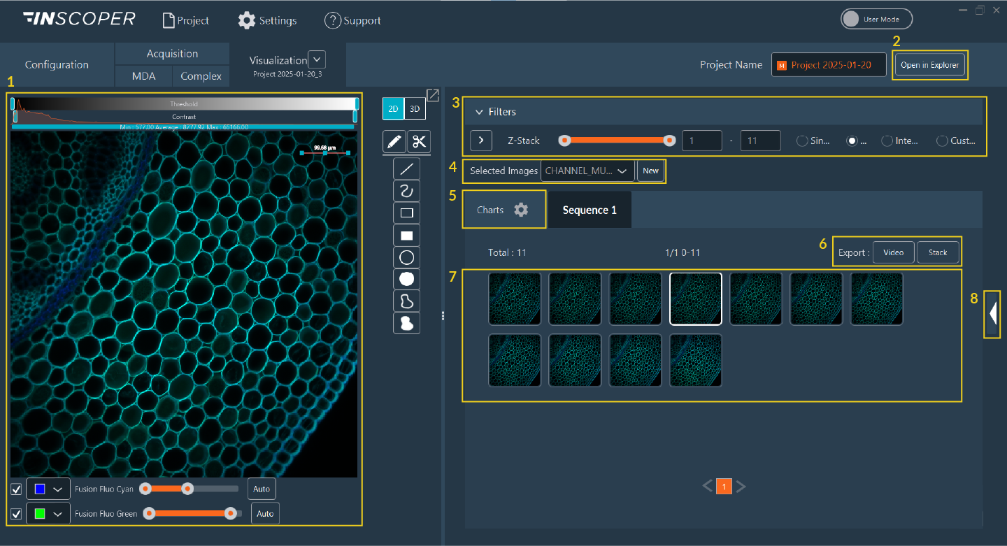Select the outlined rectangle shape tool

coord(406,213)
